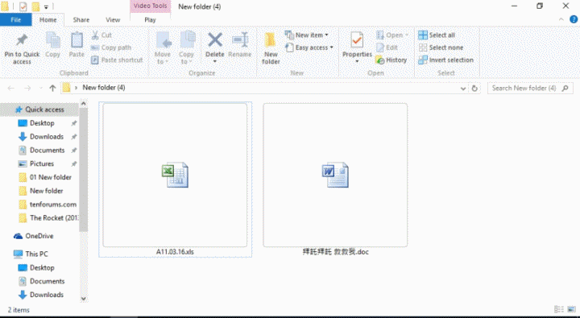
Task: Expand address bar history dropdown
Action: [x=462, y=89]
